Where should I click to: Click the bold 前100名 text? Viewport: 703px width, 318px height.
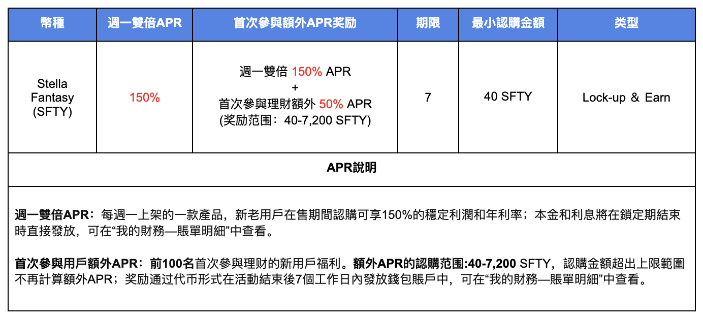[x=173, y=264]
